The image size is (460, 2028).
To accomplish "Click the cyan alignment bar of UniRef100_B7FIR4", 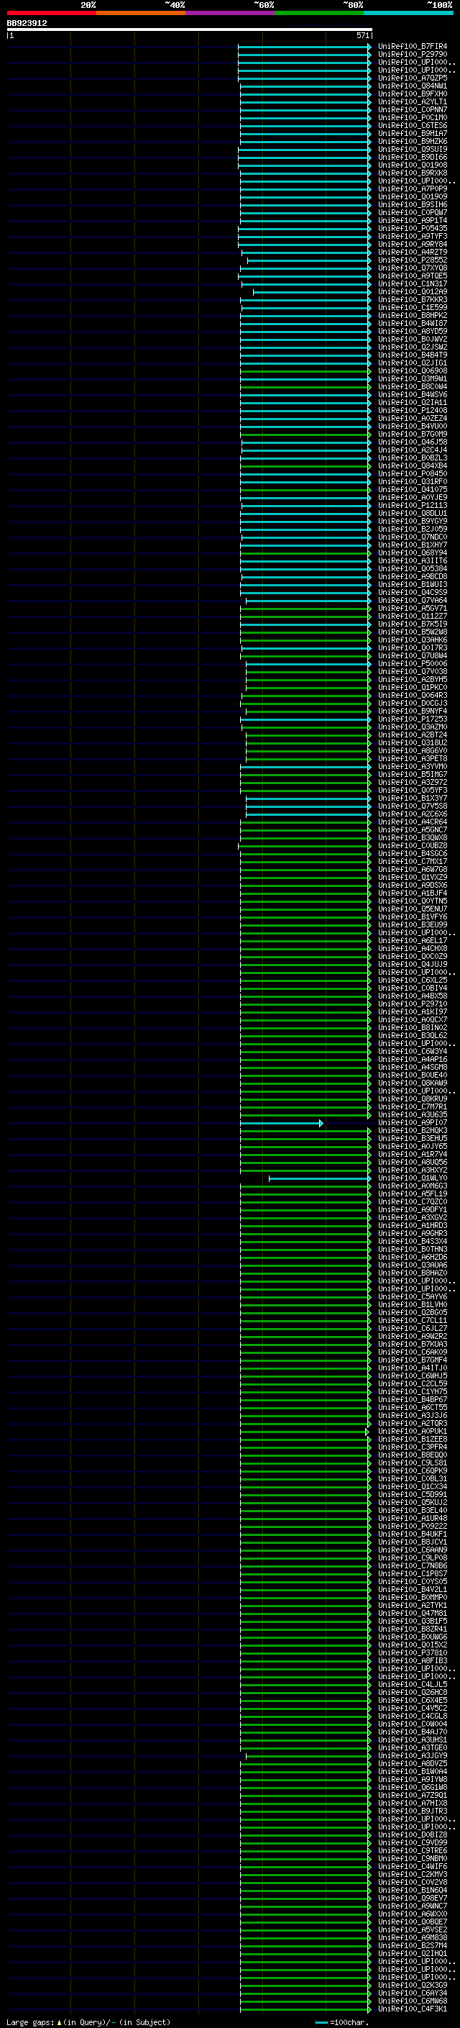I will 305,47.
